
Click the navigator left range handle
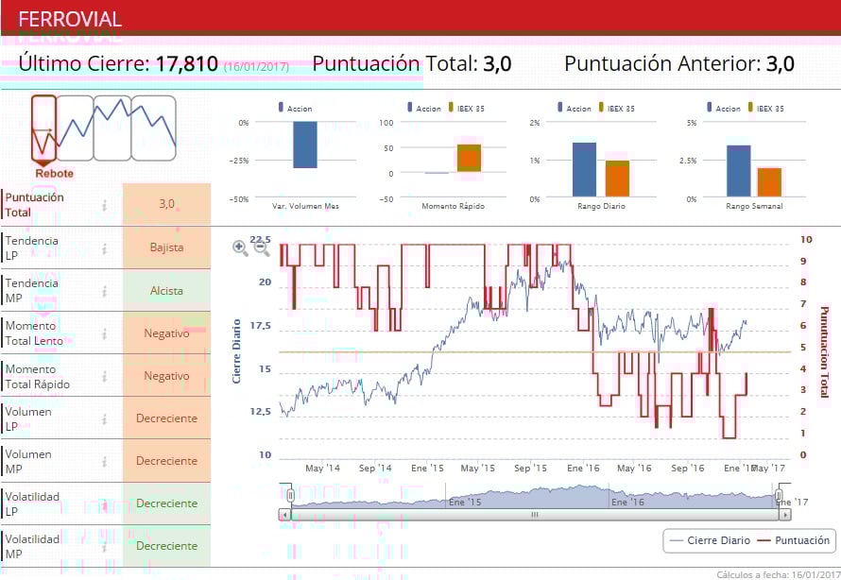pos(290,495)
